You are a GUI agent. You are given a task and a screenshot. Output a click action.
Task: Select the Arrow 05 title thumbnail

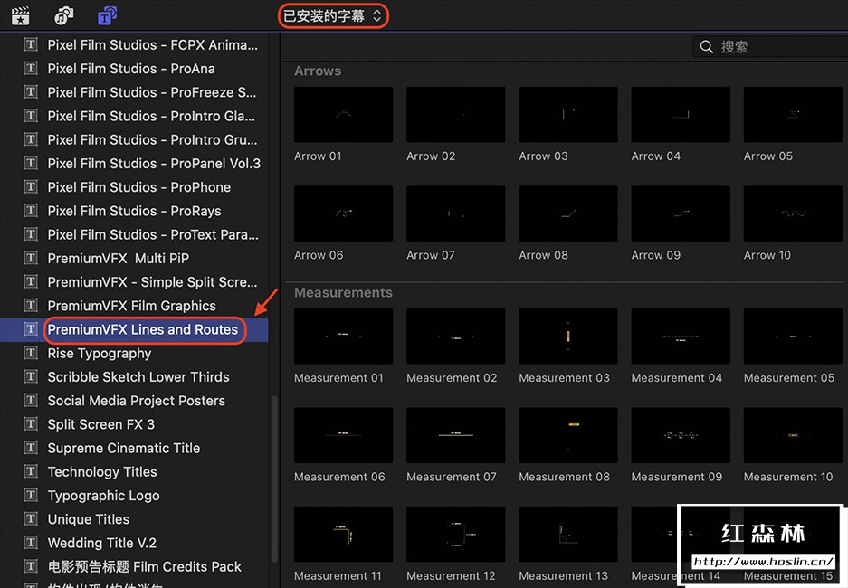793,115
